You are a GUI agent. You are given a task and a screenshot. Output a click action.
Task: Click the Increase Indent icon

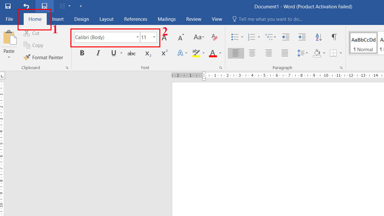(302, 37)
